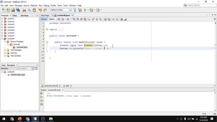The width and height of the screenshot is (217, 122).
Task: Click the Stop Macro Recording icon
Action: [x=117, y=19]
